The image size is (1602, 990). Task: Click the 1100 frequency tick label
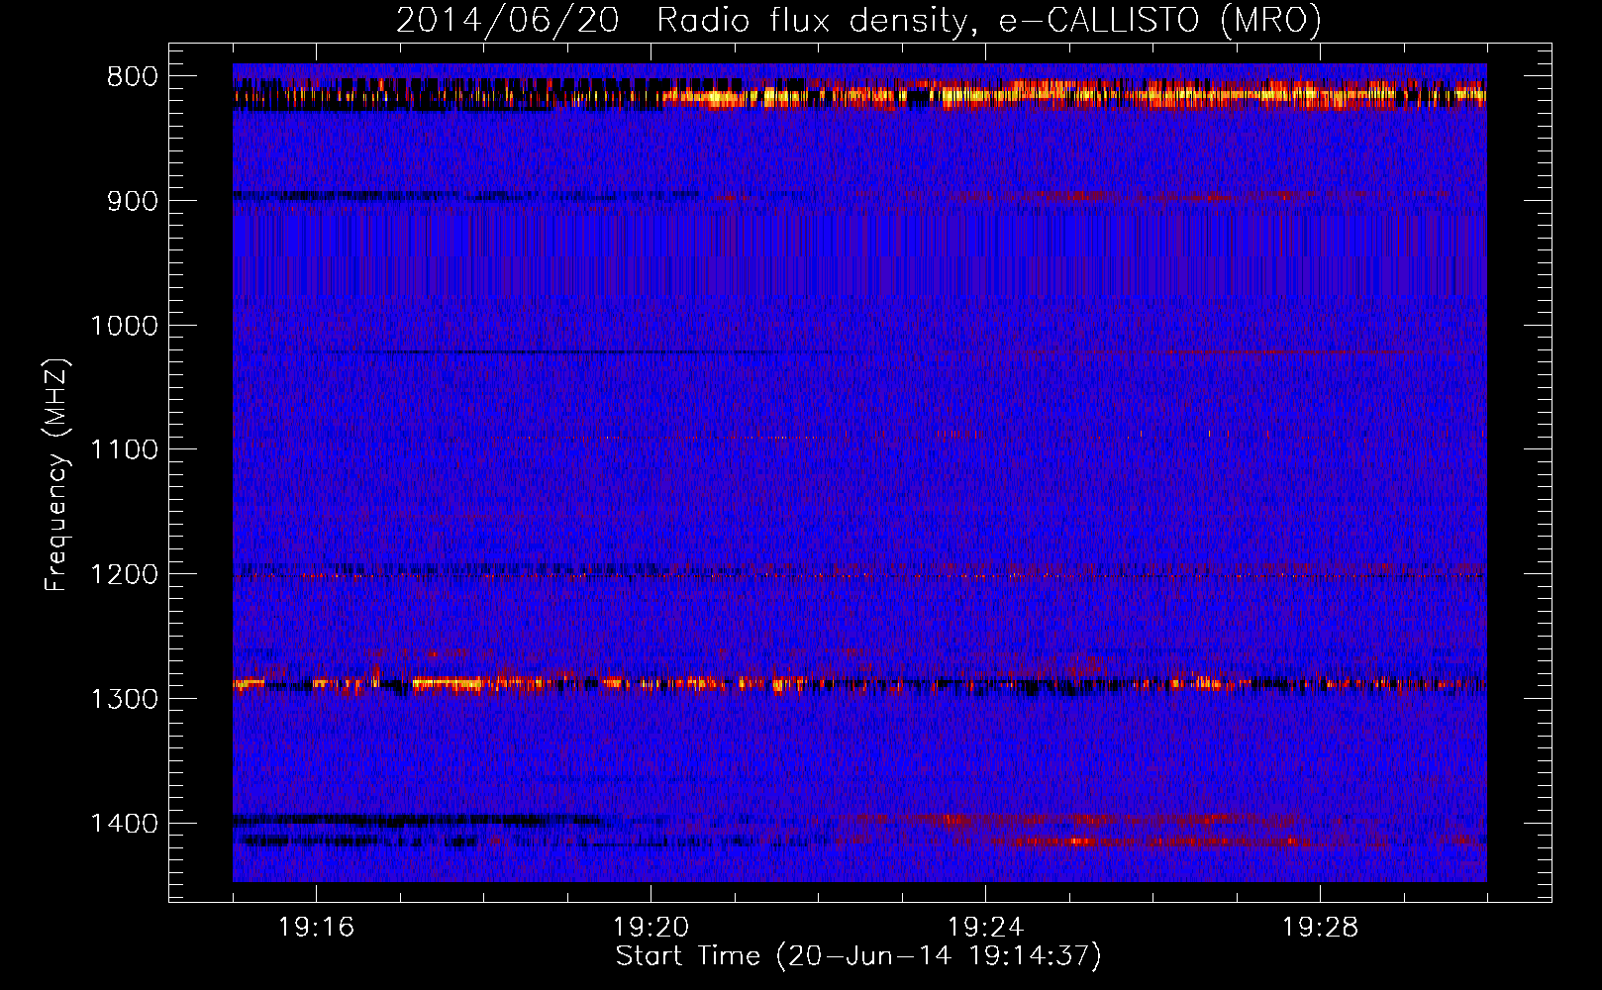tap(124, 450)
